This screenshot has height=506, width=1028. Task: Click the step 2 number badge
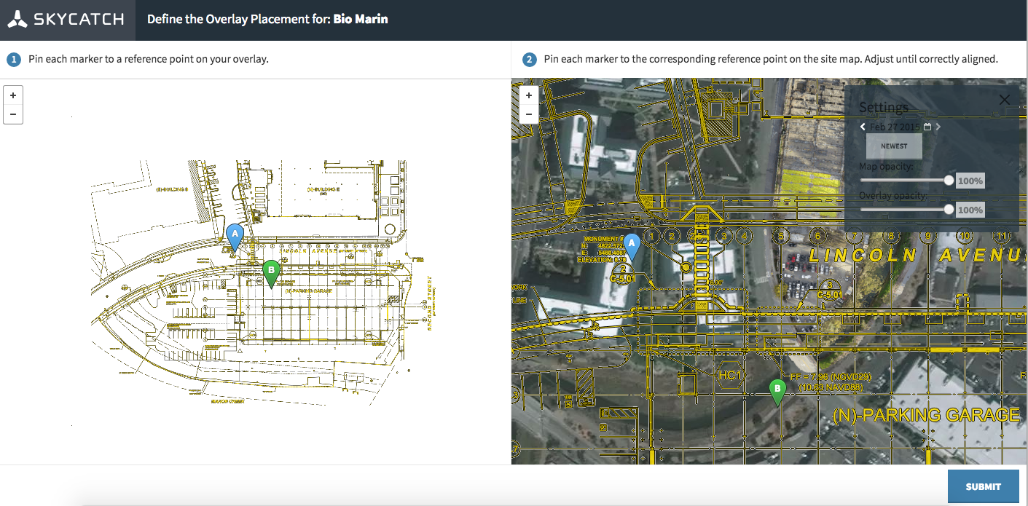tap(530, 60)
